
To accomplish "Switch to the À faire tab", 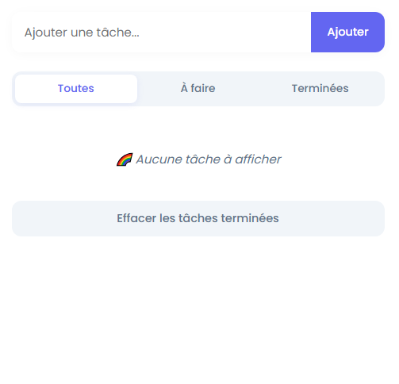I will (x=198, y=89).
